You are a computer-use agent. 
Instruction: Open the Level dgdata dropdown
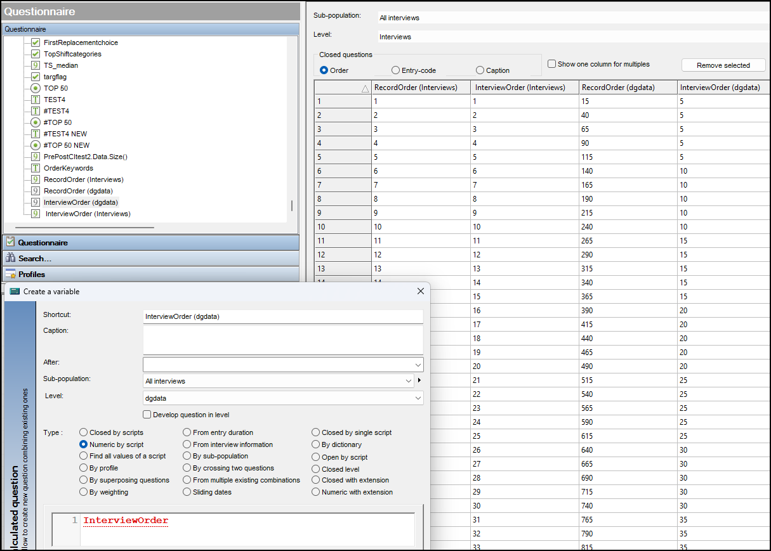[418, 398]
